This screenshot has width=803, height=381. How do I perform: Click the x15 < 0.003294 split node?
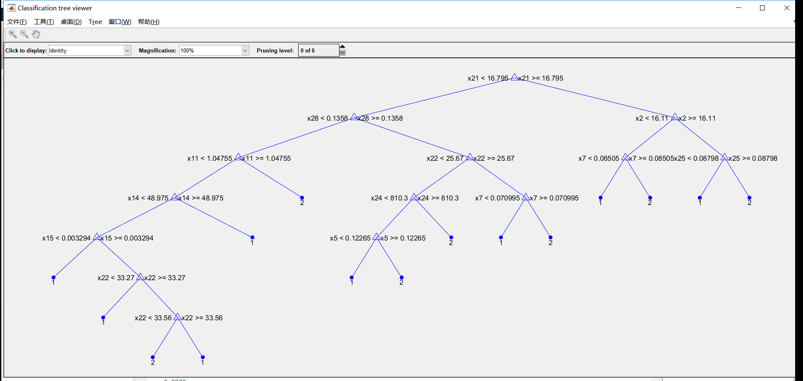tap(96, 237)
